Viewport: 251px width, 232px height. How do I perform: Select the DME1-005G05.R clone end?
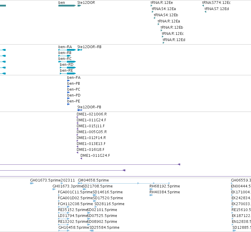[78, 135]
